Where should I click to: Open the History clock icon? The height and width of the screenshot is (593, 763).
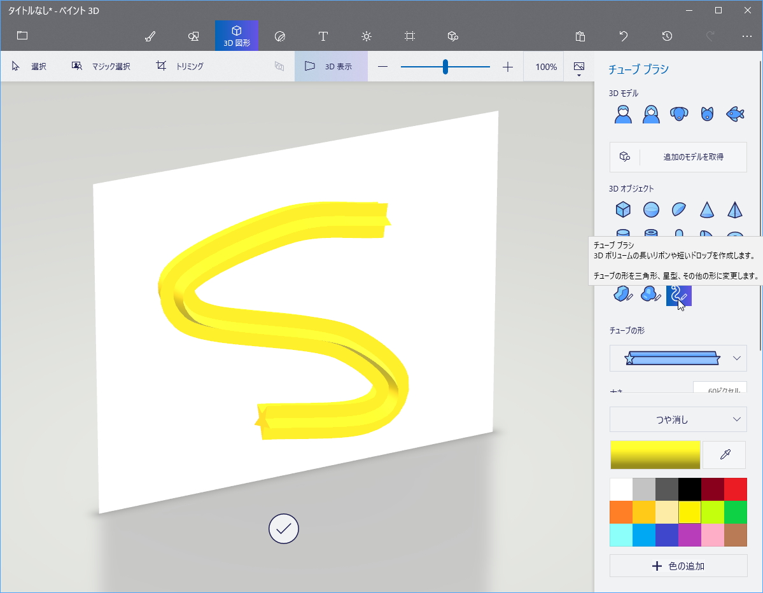(667, 36)
